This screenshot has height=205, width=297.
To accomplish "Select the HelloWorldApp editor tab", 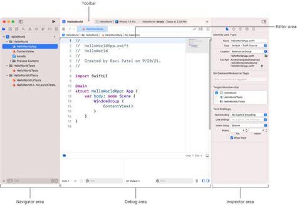I will click(93, 29).
